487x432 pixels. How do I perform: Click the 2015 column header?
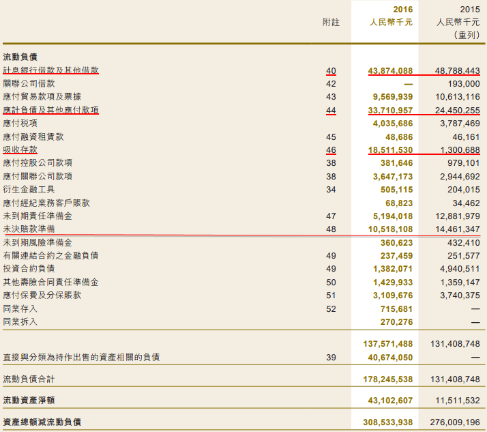[469, 9]
